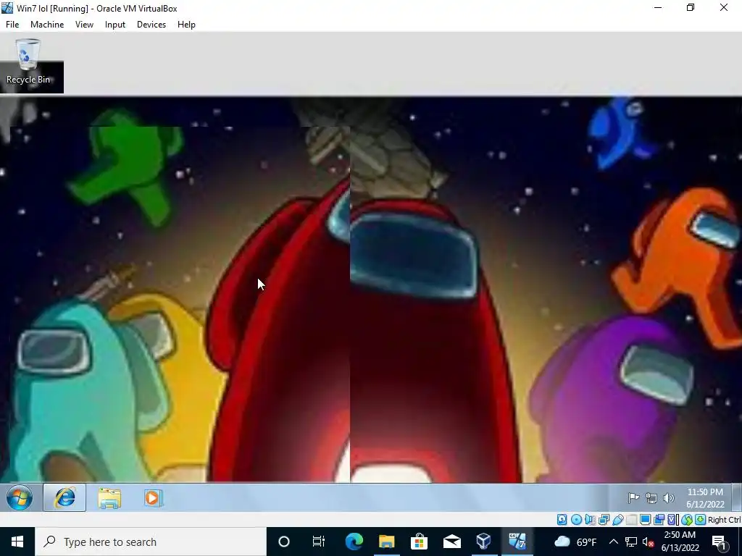Open Task View on host taskbar

[x=319, y=542]
